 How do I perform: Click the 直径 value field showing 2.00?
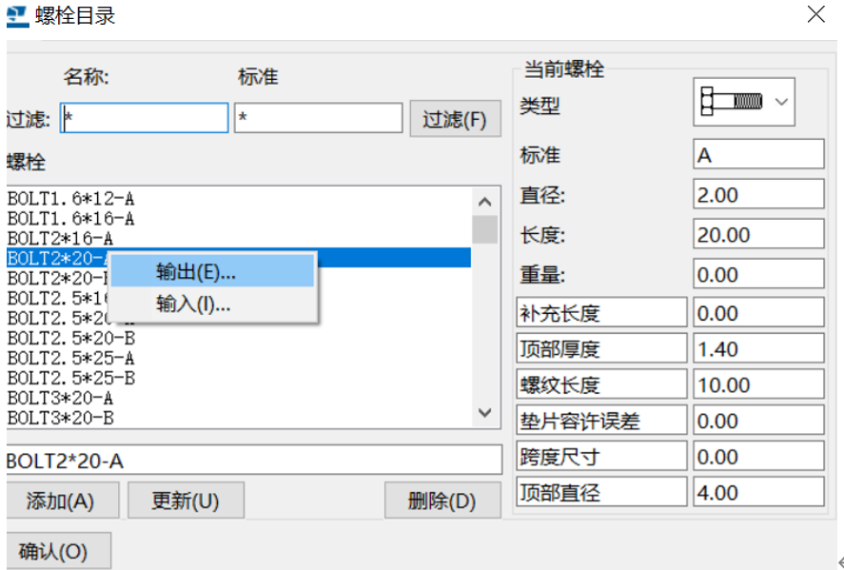(x=758, y=193)
